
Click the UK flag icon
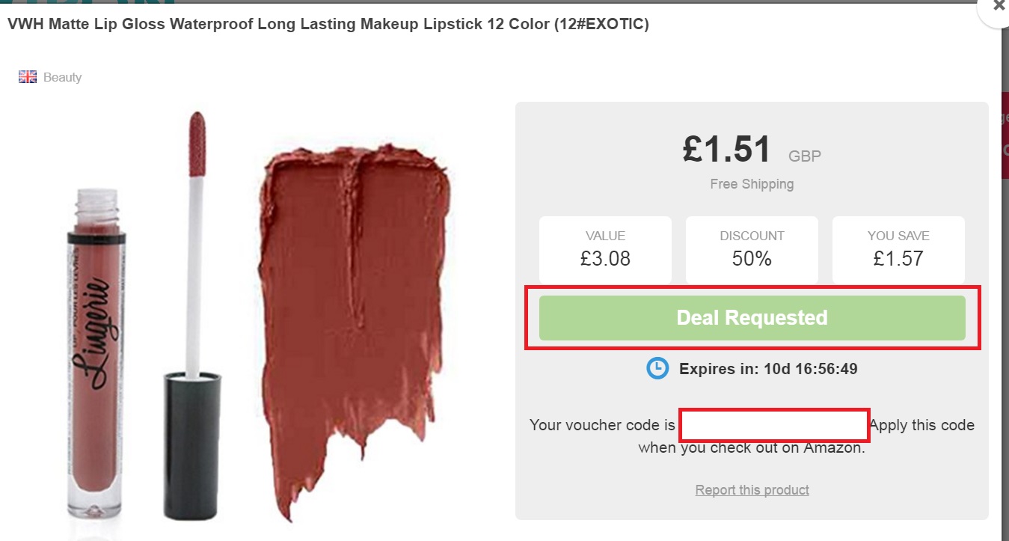[28, 77]
